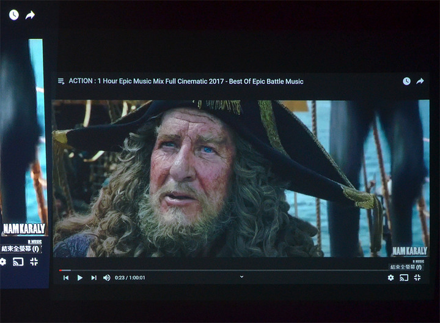Open settings gear in left enlarged view
440x323 pixels.
click(x=3, y=262)
